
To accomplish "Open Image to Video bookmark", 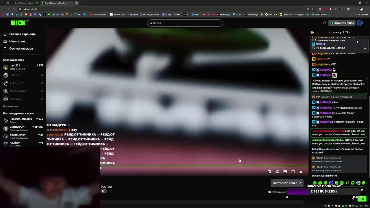I will 301,14.
